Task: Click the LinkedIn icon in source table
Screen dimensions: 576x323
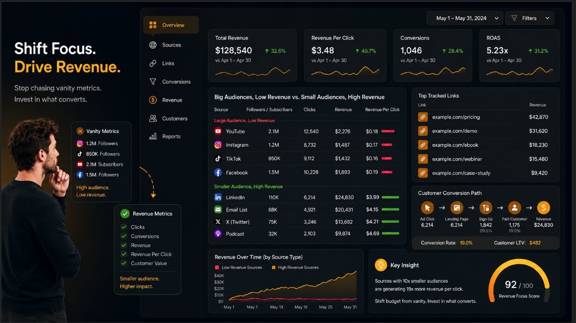Action: [x=218, y=197]
